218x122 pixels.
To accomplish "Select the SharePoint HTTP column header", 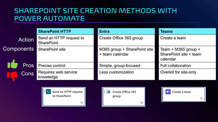I will tap(65, 31).
